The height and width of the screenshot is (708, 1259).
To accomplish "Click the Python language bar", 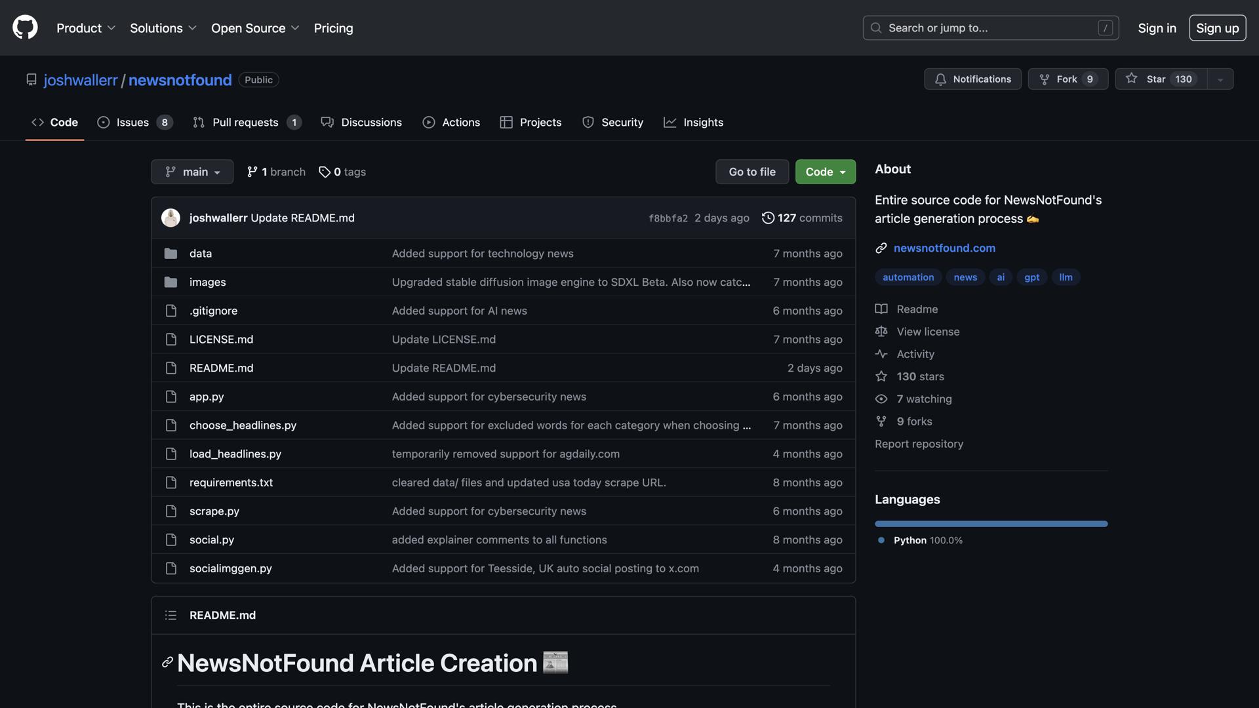I will pos(991,524).
